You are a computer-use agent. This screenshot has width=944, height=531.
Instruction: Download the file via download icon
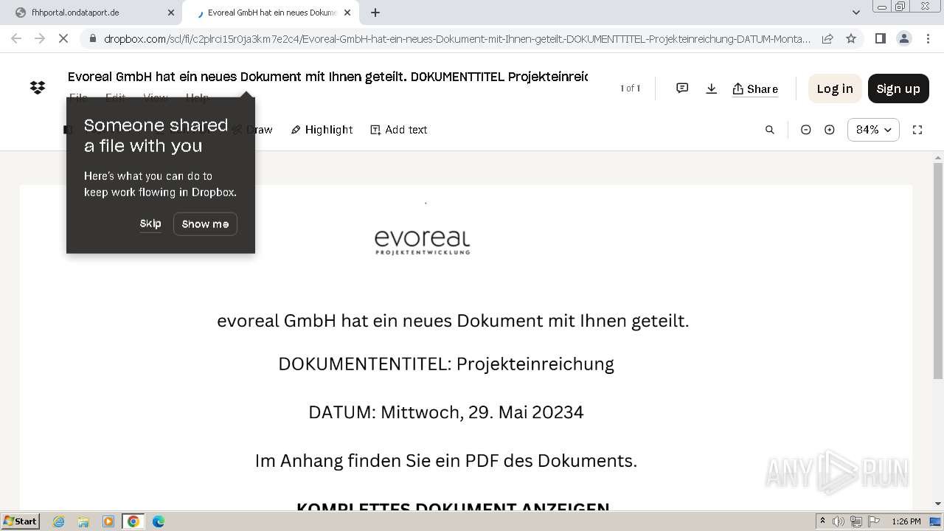[x=711, y=88]
